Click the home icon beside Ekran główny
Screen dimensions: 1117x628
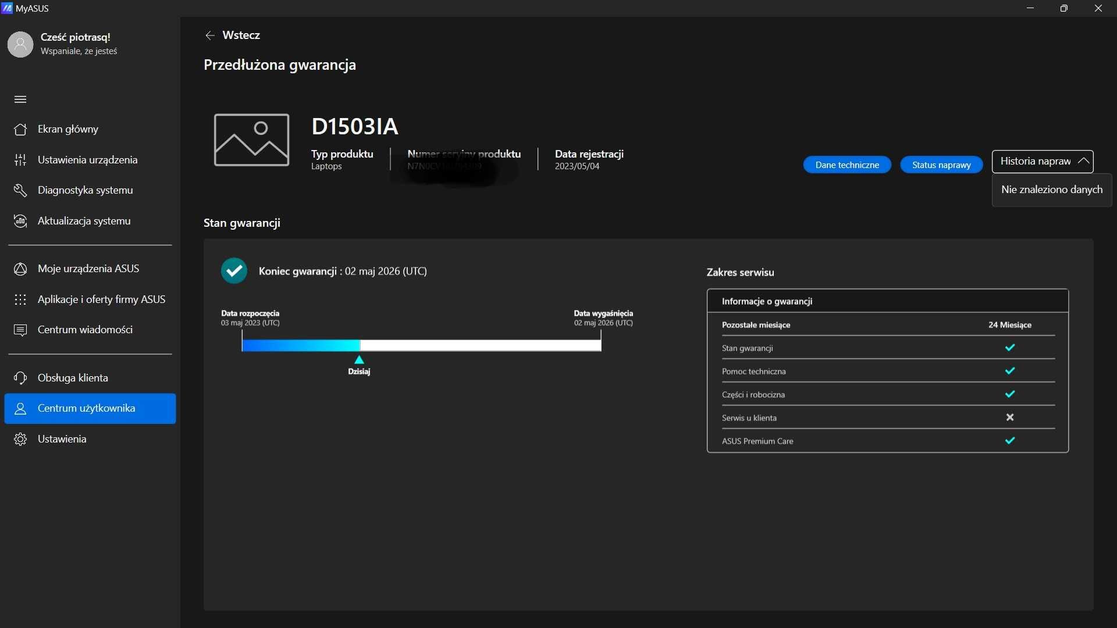coord(20,129)
